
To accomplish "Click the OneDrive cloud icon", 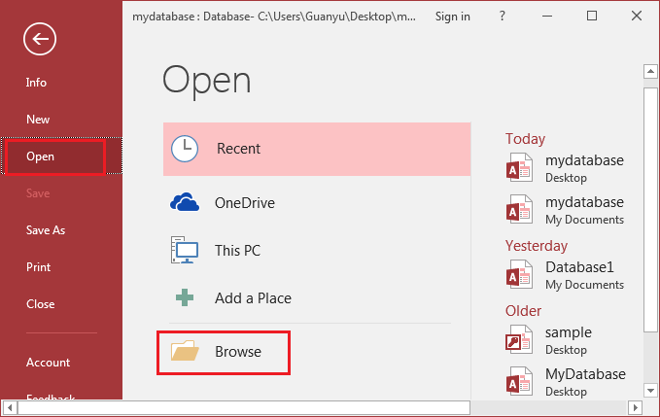I will point(185,202).
